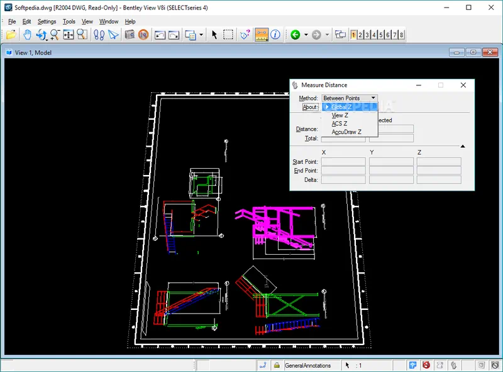Open the Models dialog icon
This screenshot has height=372, width=503.
tap(191, 35)
